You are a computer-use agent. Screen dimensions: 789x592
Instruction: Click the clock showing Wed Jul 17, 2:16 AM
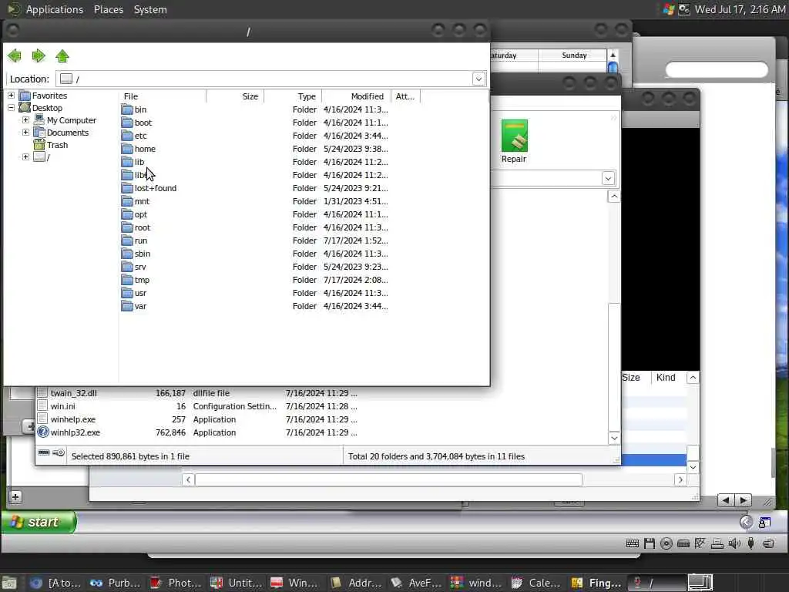(x=740, y=9)
